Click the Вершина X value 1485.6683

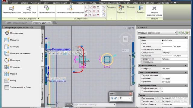[x=174, y=79]
